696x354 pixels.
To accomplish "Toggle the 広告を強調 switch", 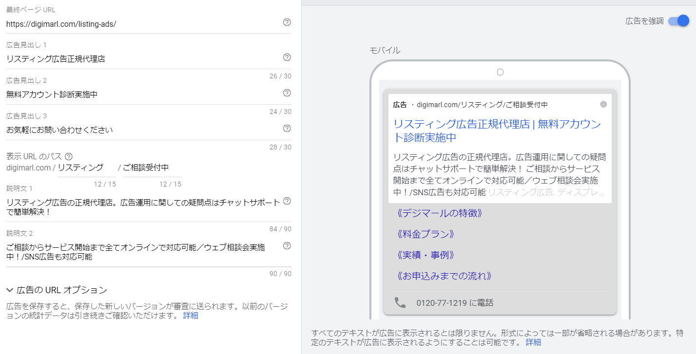I will (678, 21).
